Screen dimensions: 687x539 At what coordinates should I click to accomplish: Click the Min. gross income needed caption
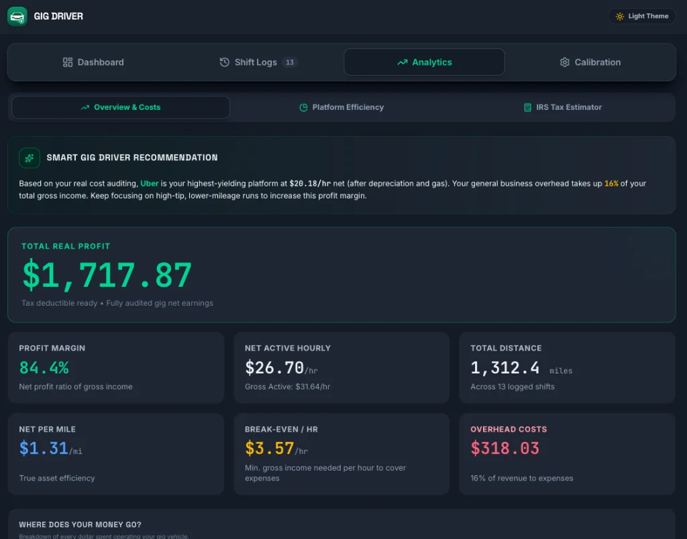click(x=325, y=473)
